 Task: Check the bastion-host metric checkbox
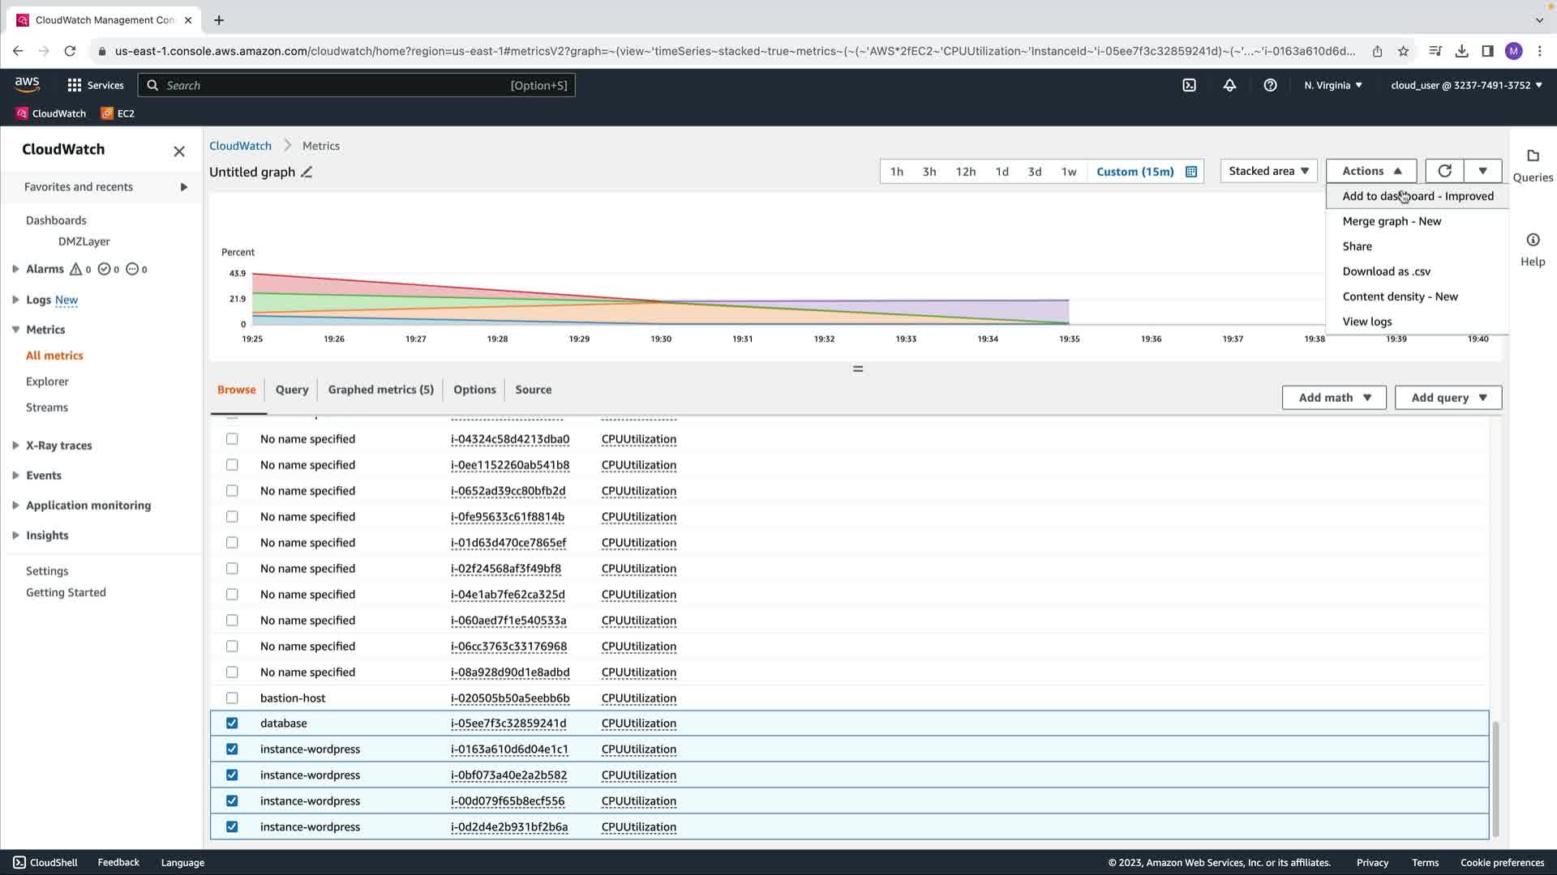pyautogui.click(x=232, y=698)
